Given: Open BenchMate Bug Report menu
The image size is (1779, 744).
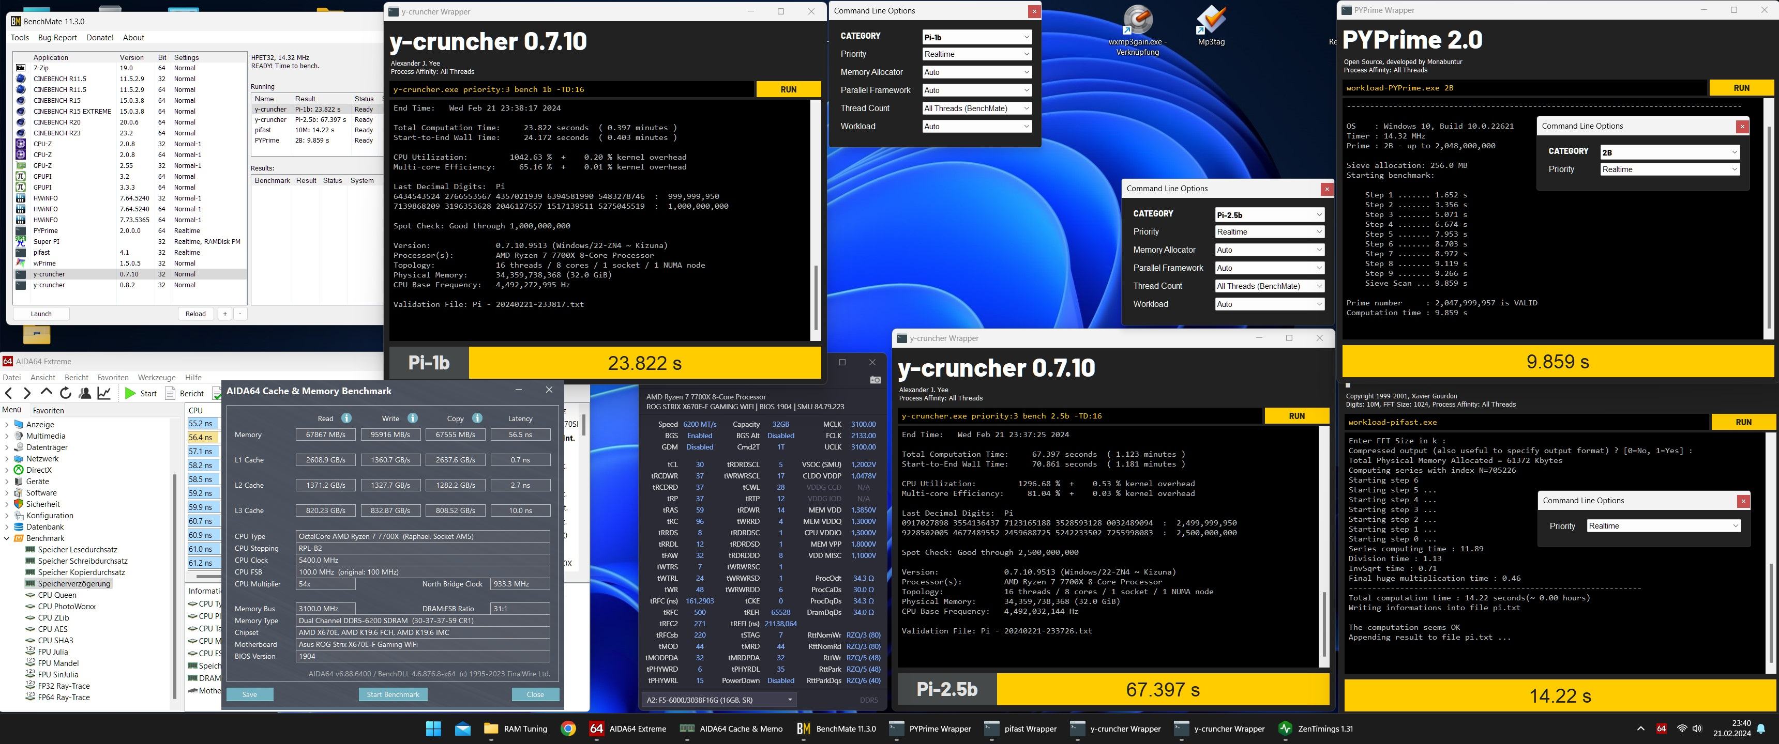Looking at the screenshot, I should [x=57, y=37].
